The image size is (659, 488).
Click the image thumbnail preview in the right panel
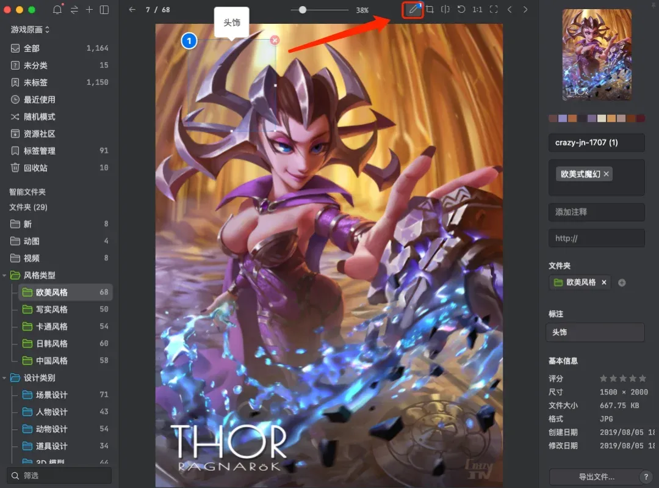coord(597,55)
